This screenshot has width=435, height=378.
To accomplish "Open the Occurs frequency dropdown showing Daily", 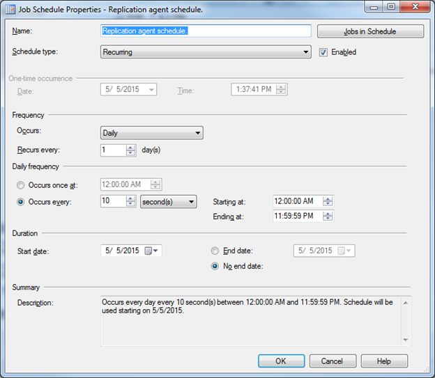I will [151, 133].
